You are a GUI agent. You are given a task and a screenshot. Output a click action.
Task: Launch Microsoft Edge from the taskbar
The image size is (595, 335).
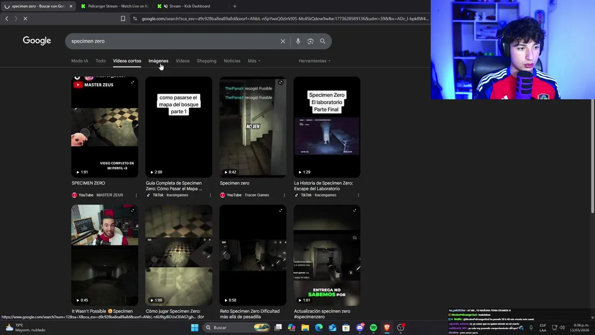coord(319,328)
